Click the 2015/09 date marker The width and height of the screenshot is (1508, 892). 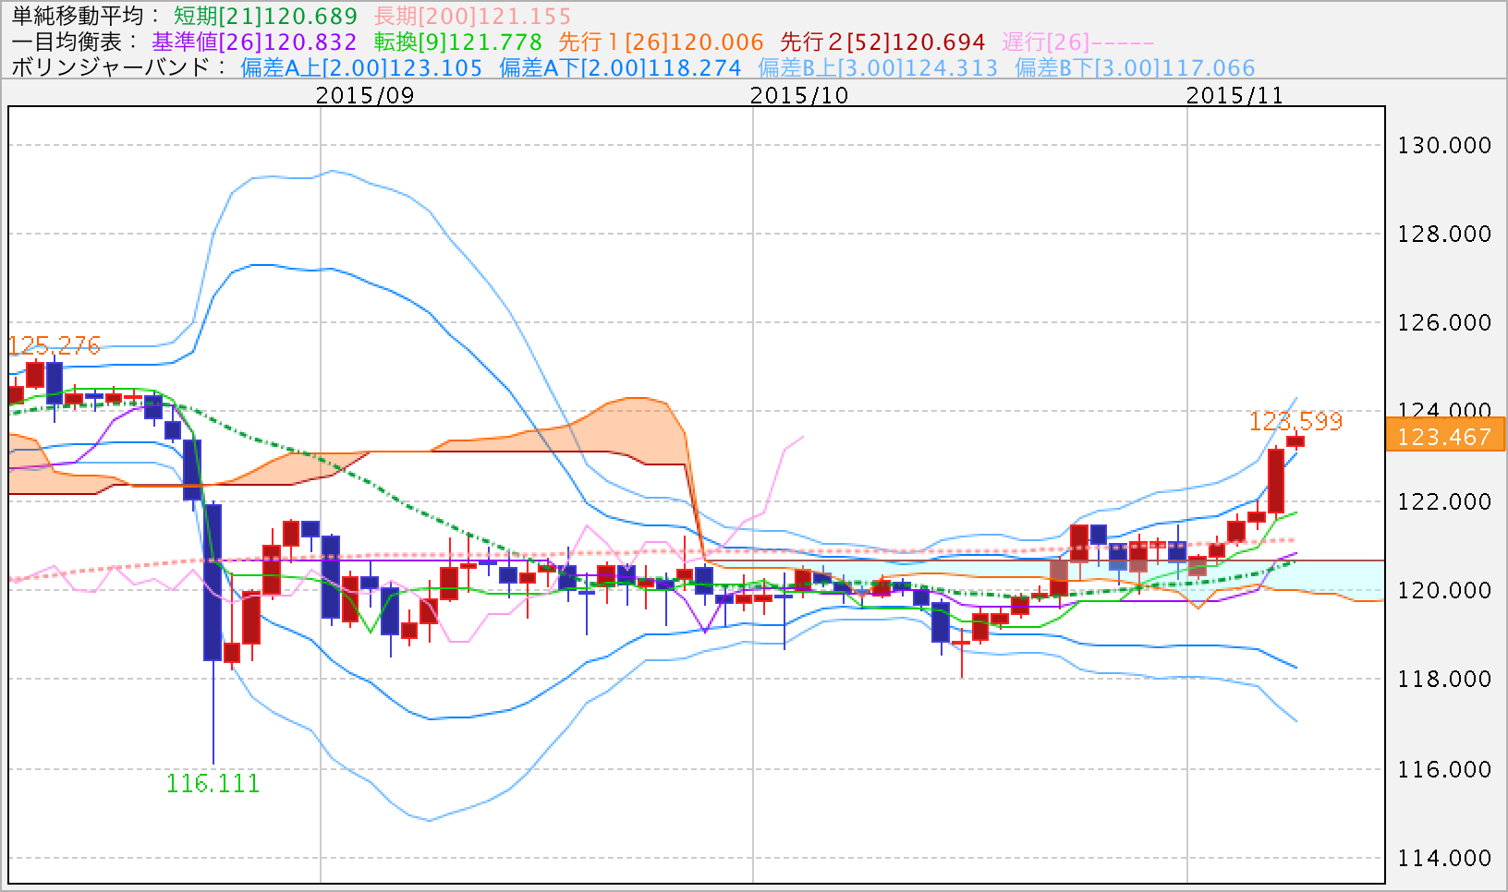pyautogui.click(x=365, y=95)
